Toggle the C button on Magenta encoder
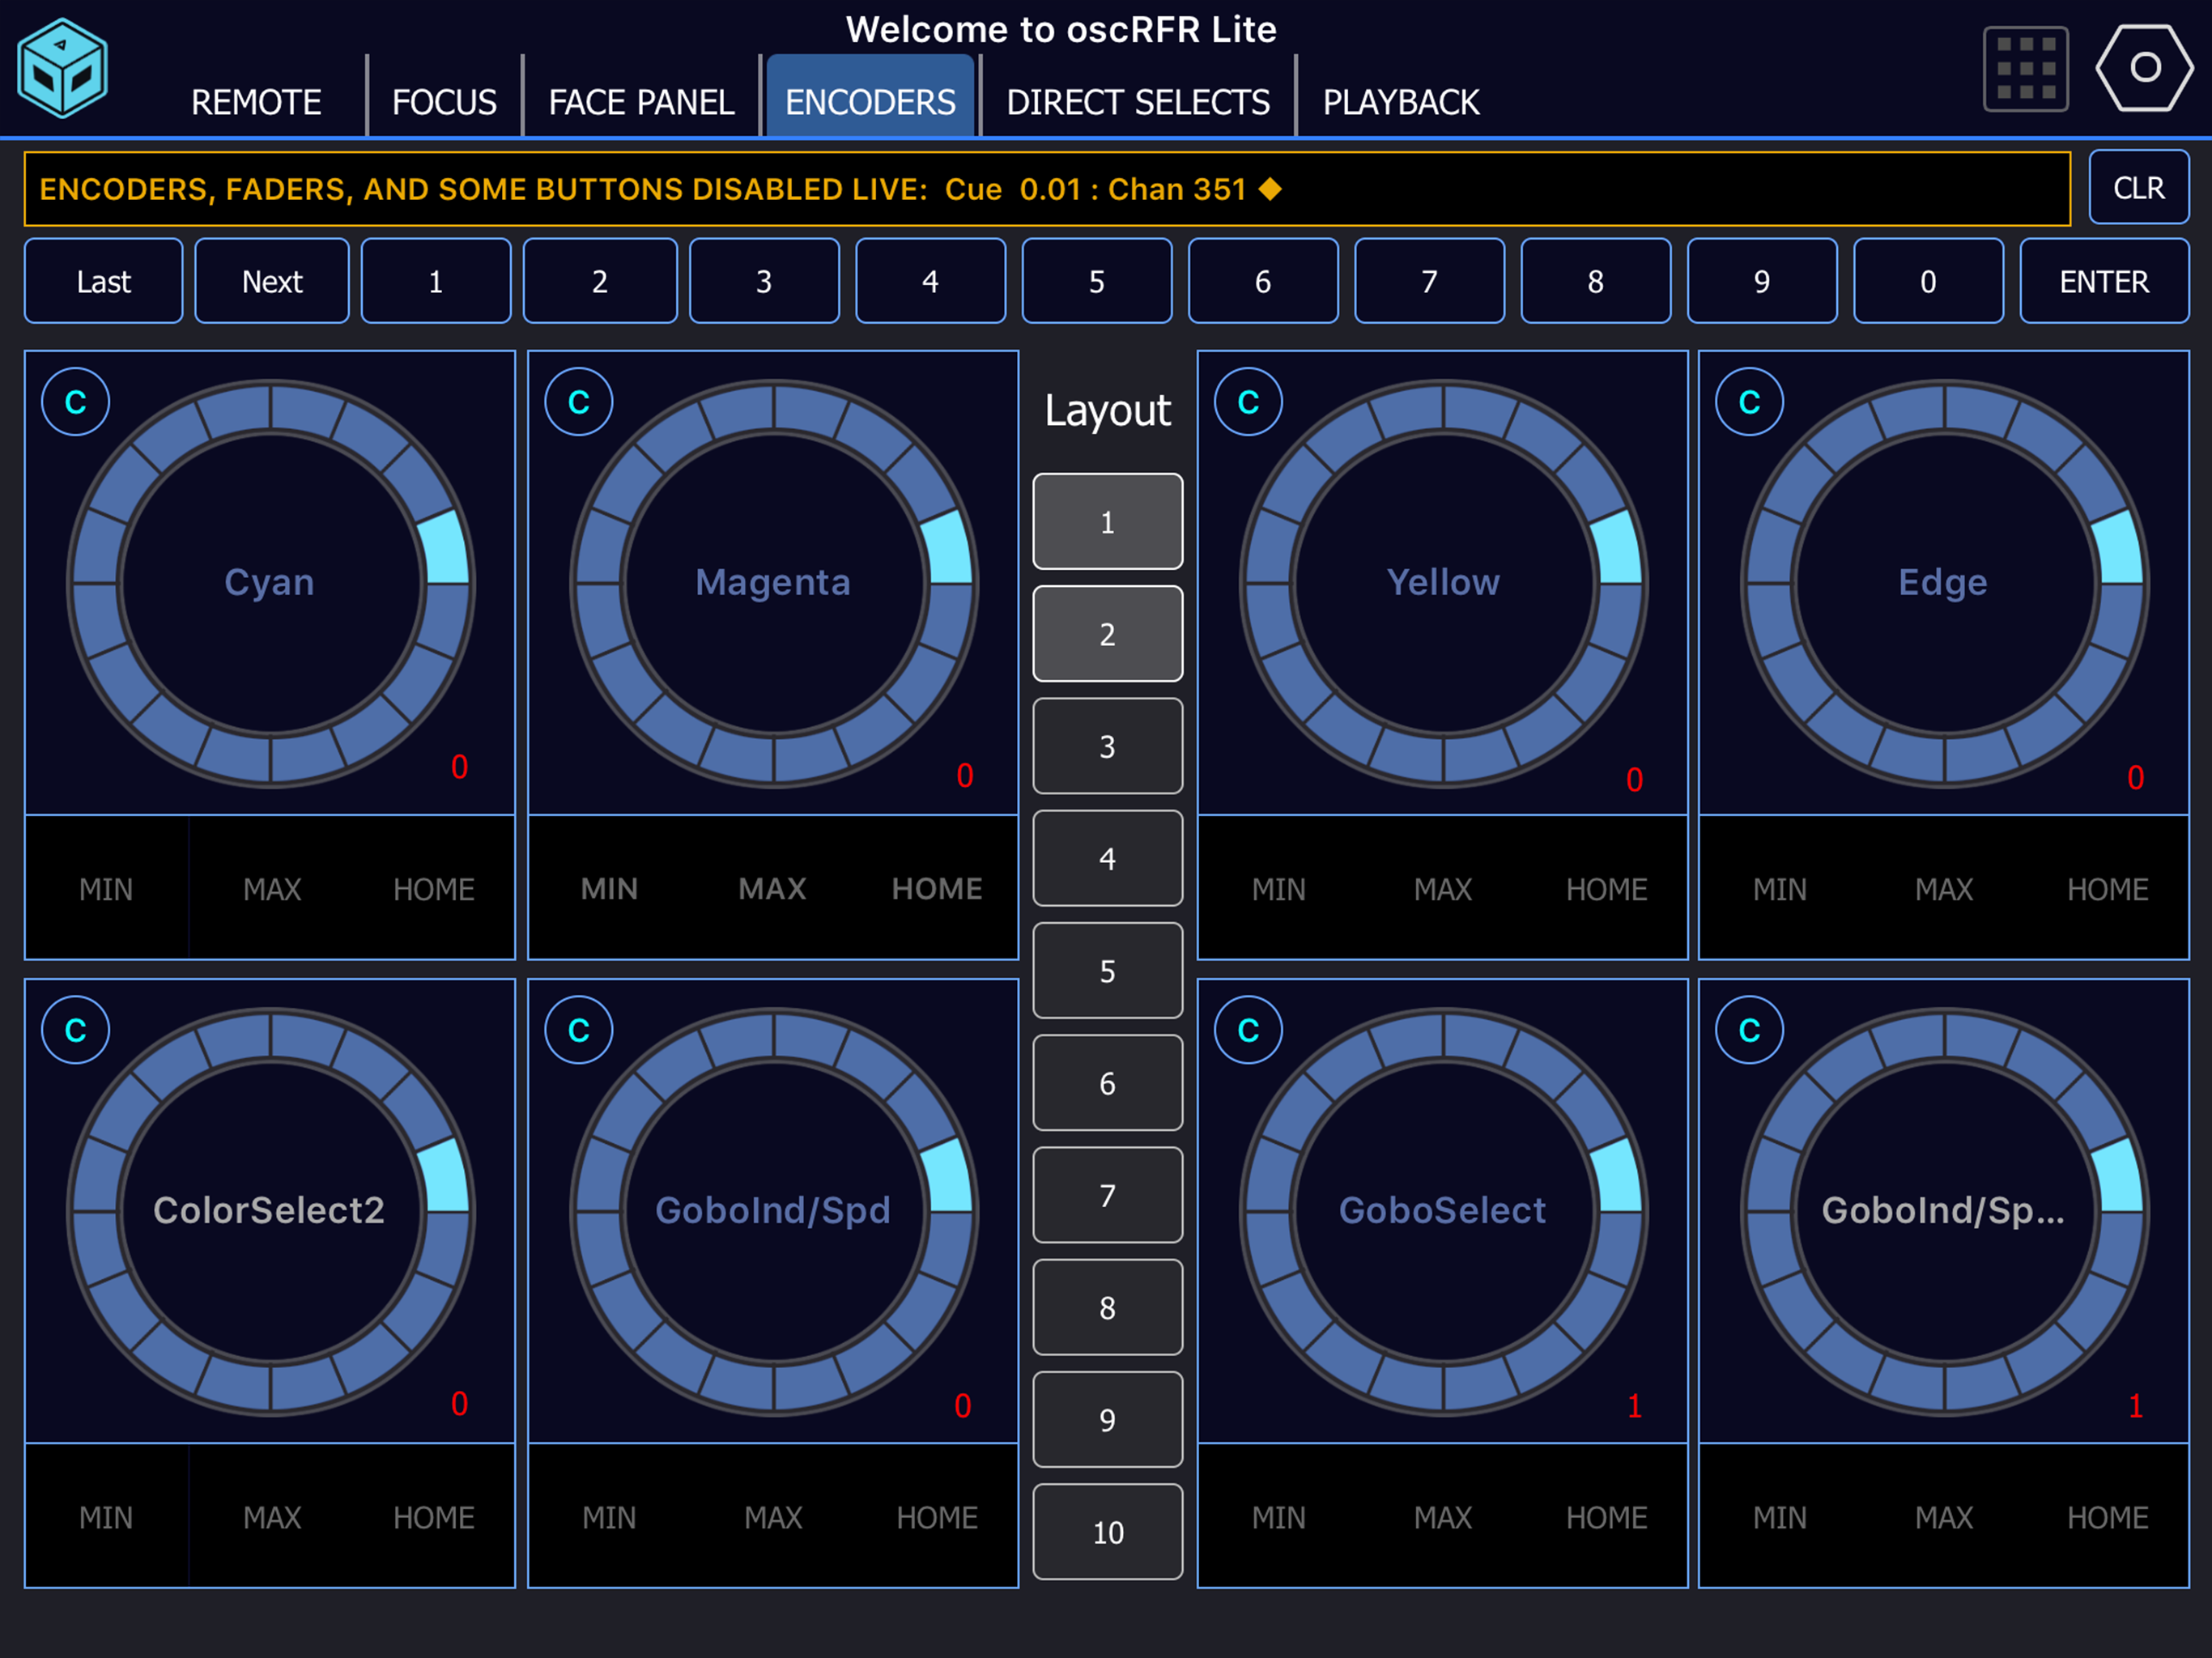Viewport: 2212px width, 1658px height. (x=578, y=402)
